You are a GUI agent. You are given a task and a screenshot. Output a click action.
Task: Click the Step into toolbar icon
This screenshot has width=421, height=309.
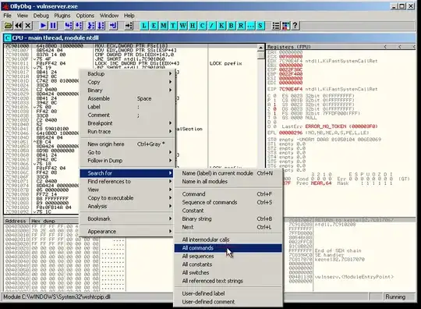[x=69, y=26]
